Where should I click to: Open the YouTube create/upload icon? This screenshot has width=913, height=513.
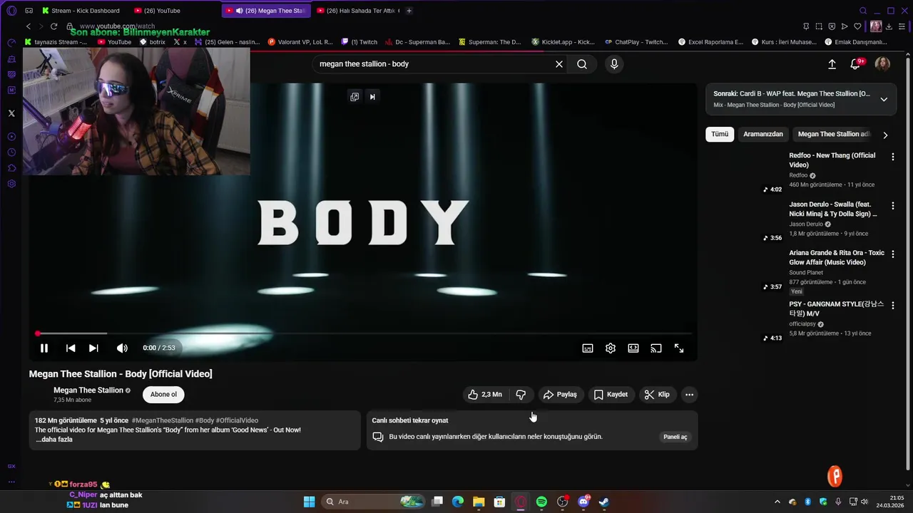[x=832, y=64]
